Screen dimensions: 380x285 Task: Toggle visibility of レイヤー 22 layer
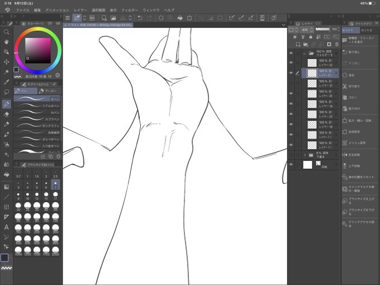tap(291, 63)
